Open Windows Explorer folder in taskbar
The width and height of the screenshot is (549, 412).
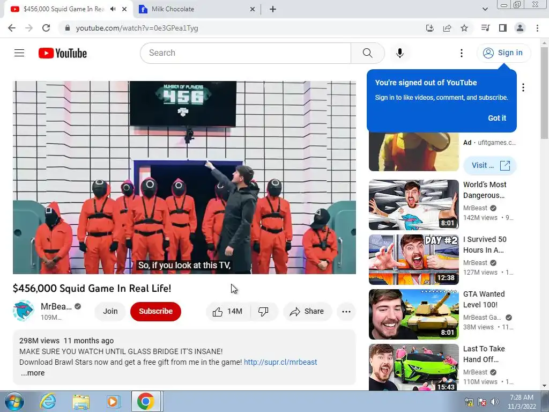[x=81, y=402]
